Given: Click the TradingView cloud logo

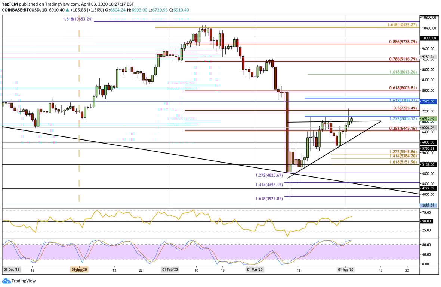Looking at the screenshot, I should pyautogui.click(x=7, y=281).
